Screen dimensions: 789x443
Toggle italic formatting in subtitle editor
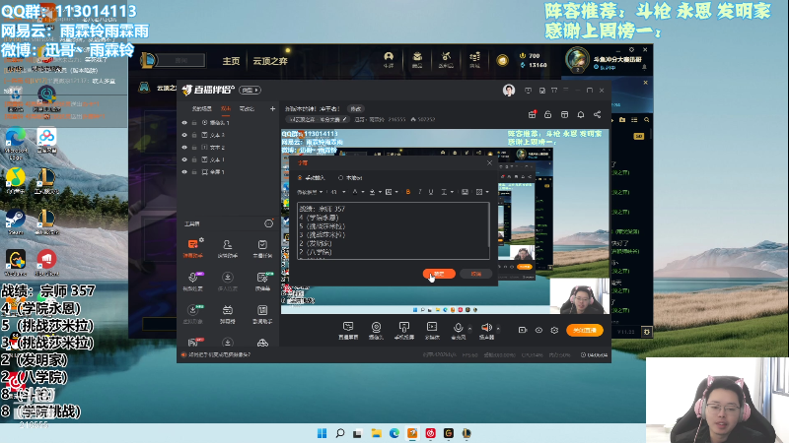(x=420, y=192)
